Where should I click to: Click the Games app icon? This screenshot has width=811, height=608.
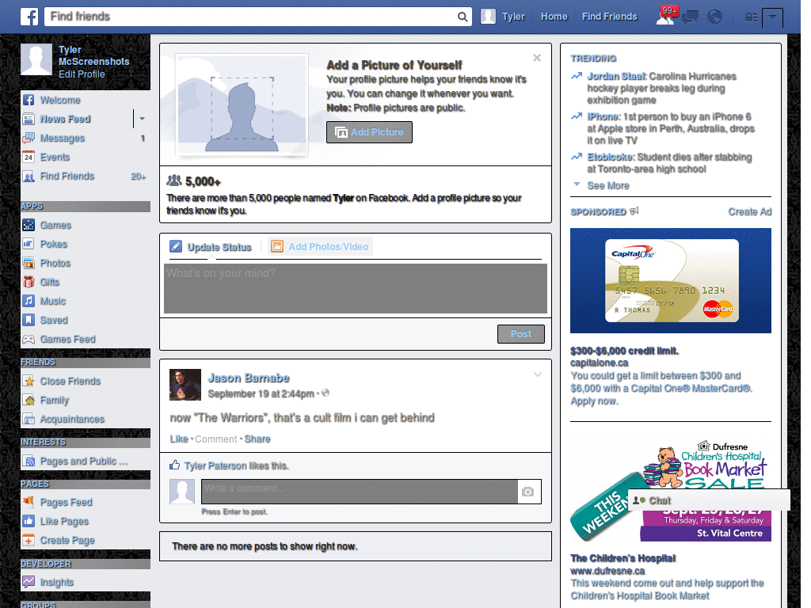[x=29, y=225]
